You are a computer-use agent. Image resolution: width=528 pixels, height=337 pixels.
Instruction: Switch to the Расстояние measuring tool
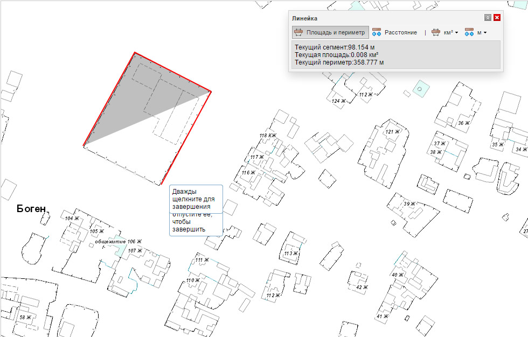click(x=394, y=32)
